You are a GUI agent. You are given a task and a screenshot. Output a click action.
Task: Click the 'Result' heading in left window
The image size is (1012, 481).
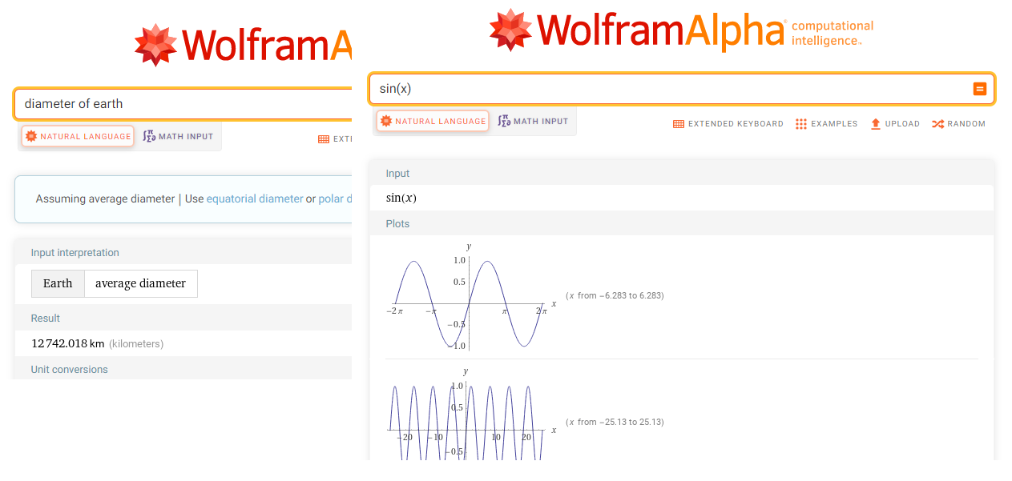pos(46,319)
